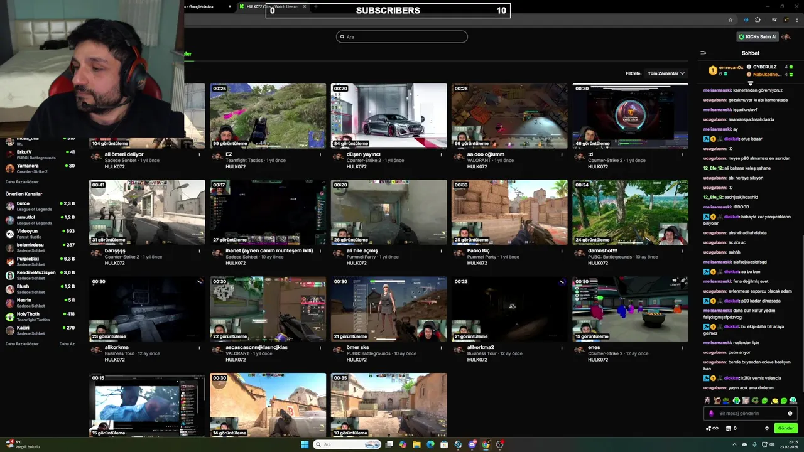
Task: Open Microsoft Store from taskbar
Action: [x=444, y=444]
